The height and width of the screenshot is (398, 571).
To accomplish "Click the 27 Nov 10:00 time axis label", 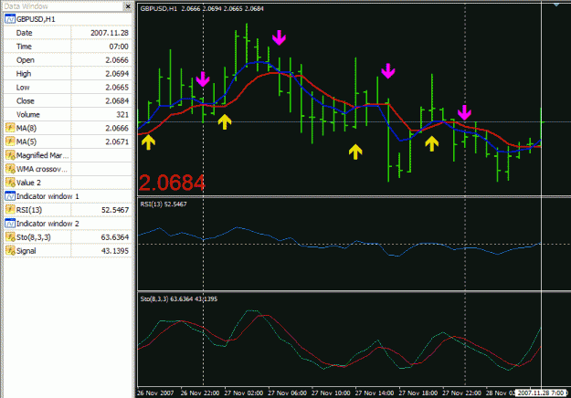I will tap(331, 393).
